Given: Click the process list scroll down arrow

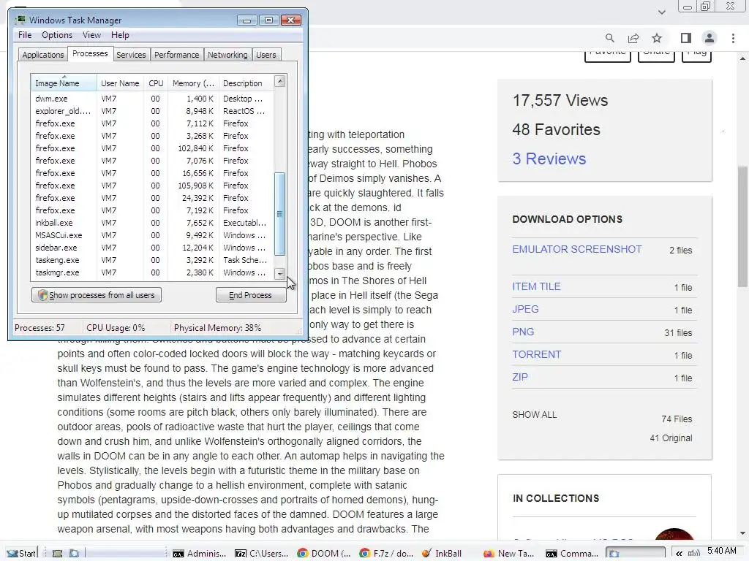Looking at the screenshot, I should [x=280, y=274].
